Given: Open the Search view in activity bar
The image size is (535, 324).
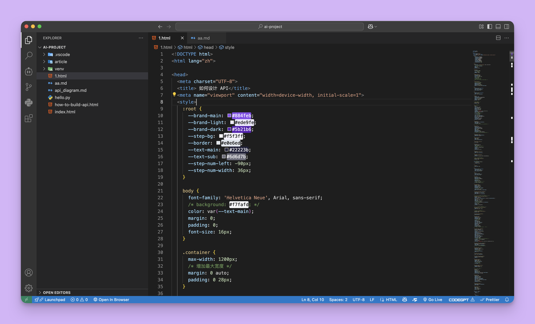Looking at the screenshot, I should click(x=28, y=56).
